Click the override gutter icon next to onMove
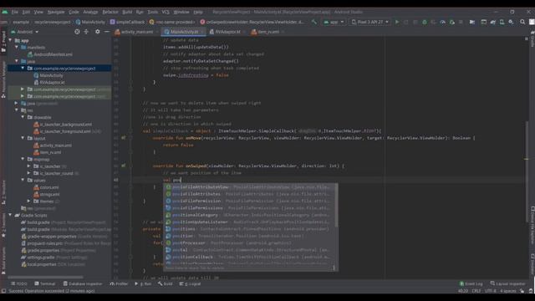535x301 pixels. (124, 138)
